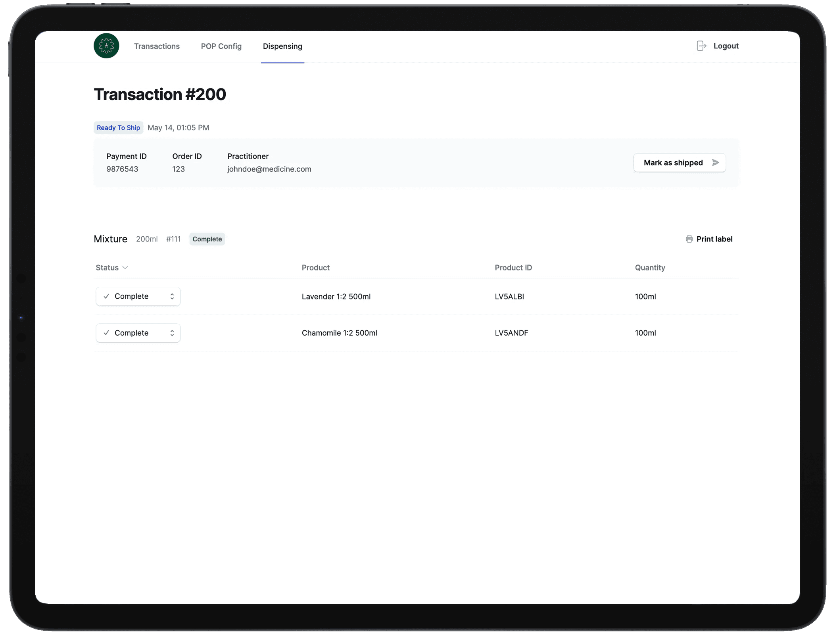This screenshot has width=837, height=637.
Task: Select the Dispensing tab
Action: 282,46
